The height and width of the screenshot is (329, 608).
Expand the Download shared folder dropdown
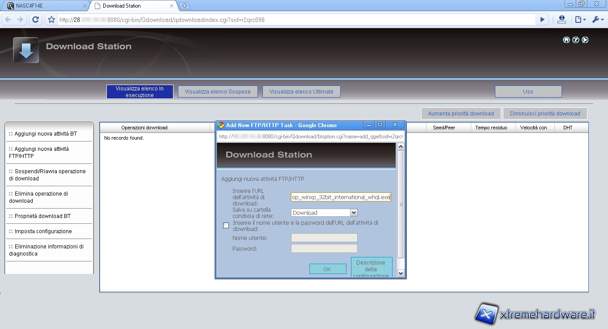pos(354,213)
